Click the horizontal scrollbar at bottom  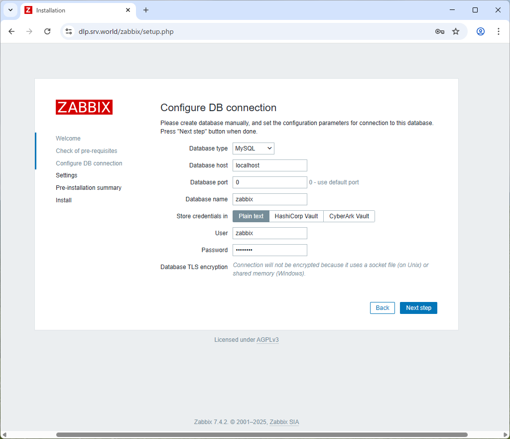coord(261,435)
